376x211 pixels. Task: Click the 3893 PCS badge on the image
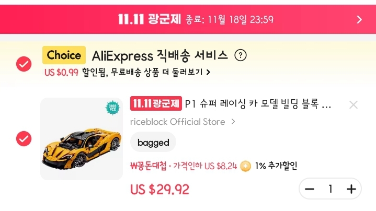pyautogui.click(x=112, y=108)
